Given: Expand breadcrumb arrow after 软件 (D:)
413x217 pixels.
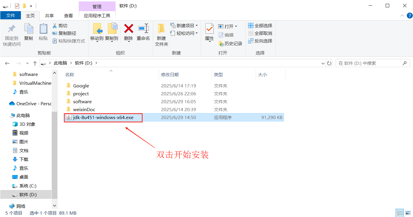Looking at the screenshot, I should [x=96, y=63].
